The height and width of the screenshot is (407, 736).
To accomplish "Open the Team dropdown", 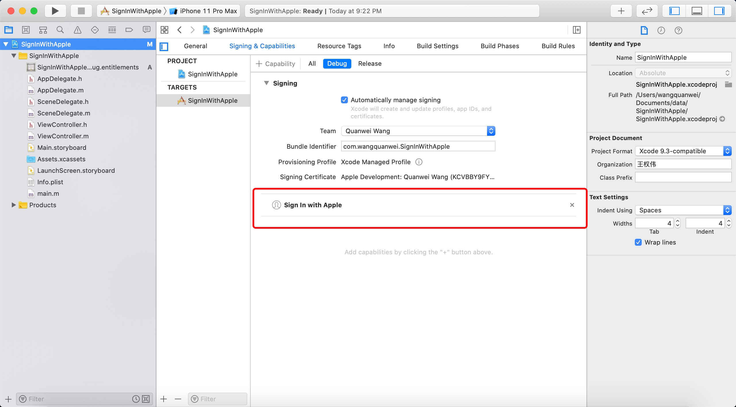I will 418,131.
